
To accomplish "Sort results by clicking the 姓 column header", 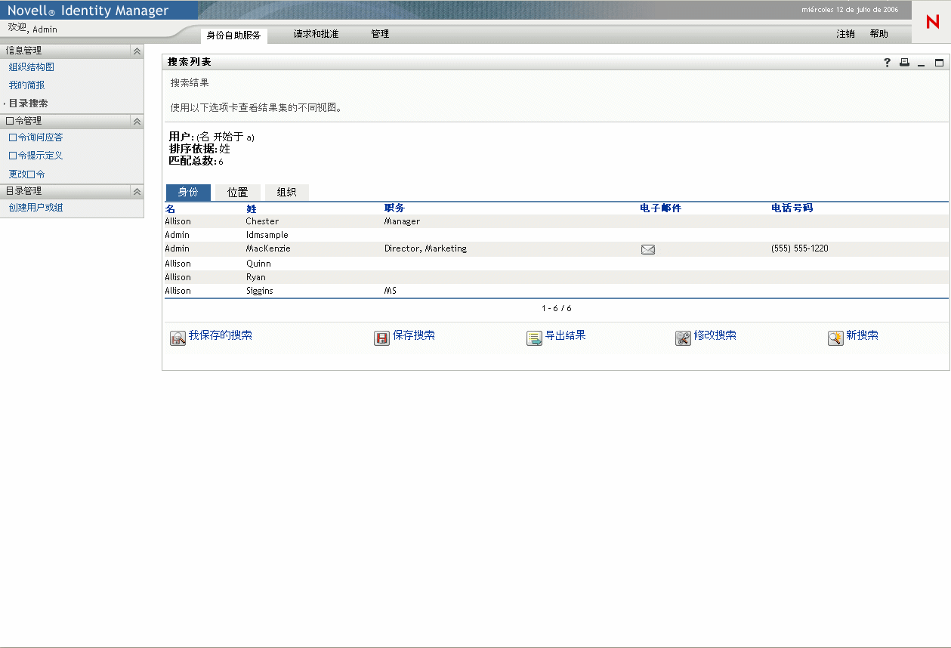I will (251, 208).
